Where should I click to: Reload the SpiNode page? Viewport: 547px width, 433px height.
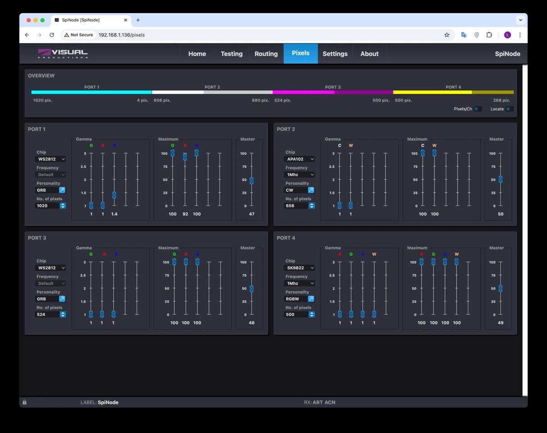(52, 35)
